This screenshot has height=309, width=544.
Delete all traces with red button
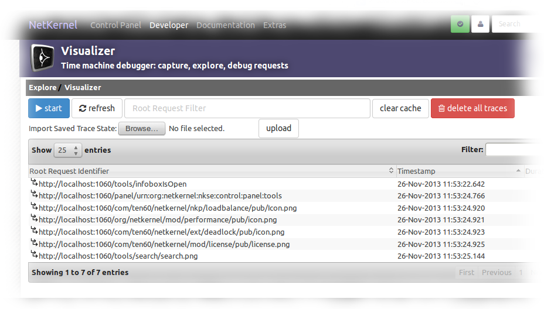[x=472, y=108]
